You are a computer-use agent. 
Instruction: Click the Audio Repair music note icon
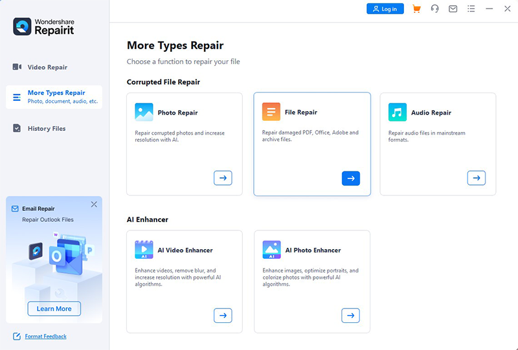tap(398, 112)
